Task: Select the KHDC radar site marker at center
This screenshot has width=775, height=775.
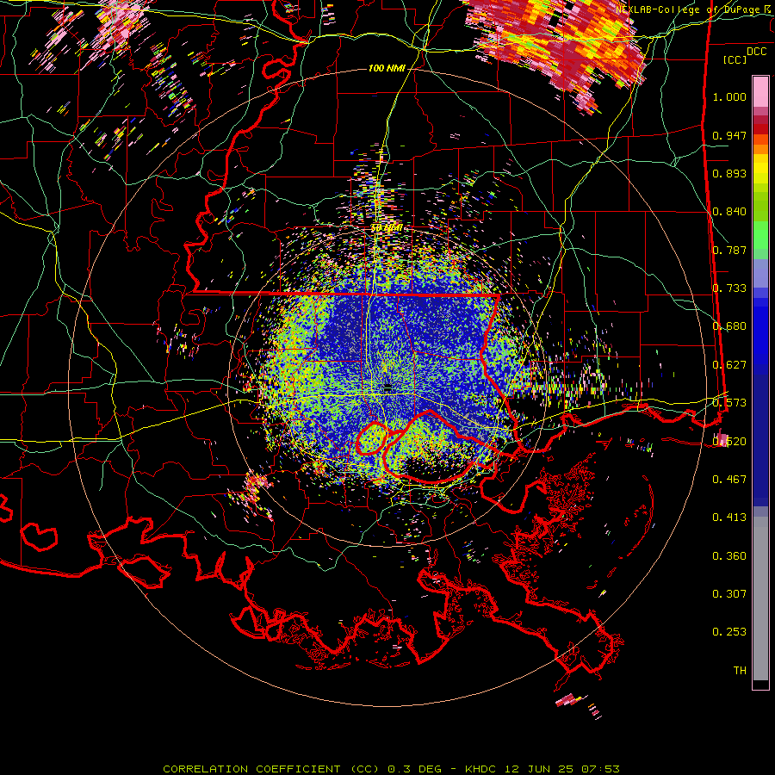Action: click(x=387, y=388)
